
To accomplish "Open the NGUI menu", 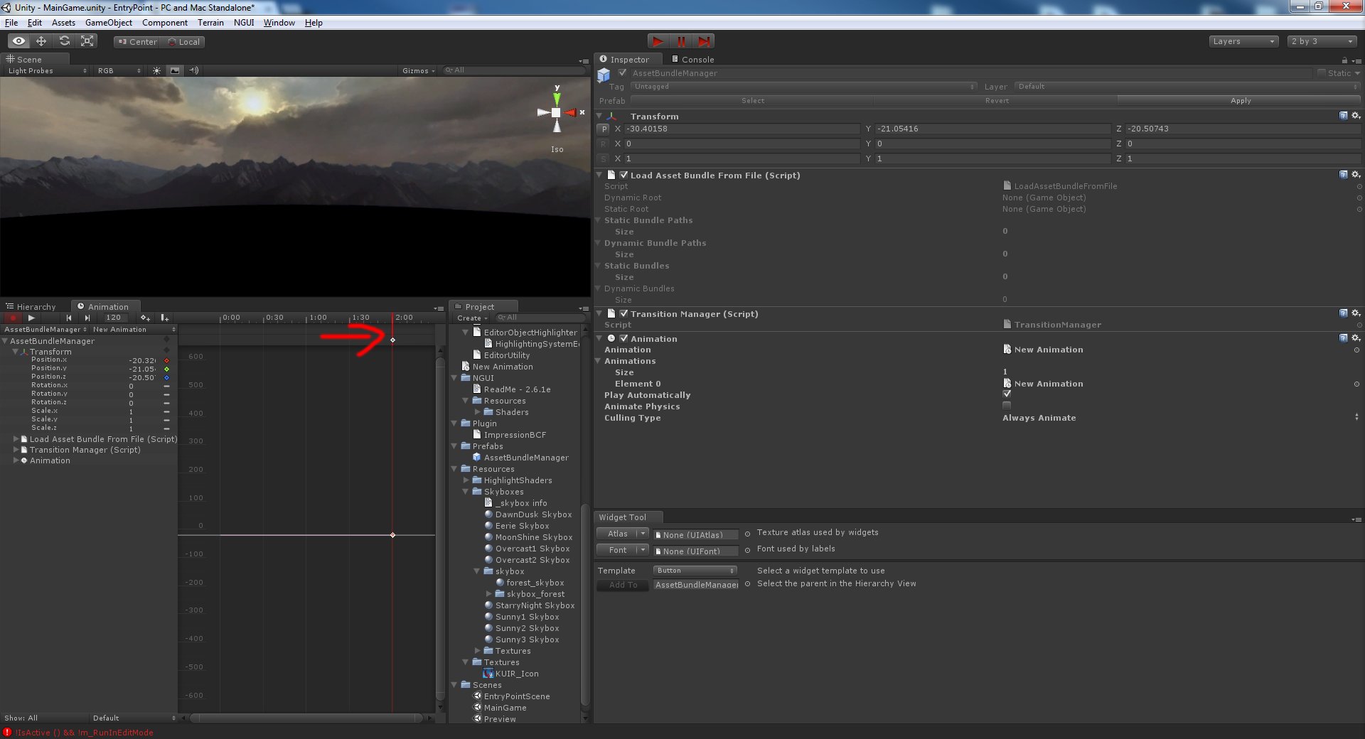I will [x=244, y=23].
